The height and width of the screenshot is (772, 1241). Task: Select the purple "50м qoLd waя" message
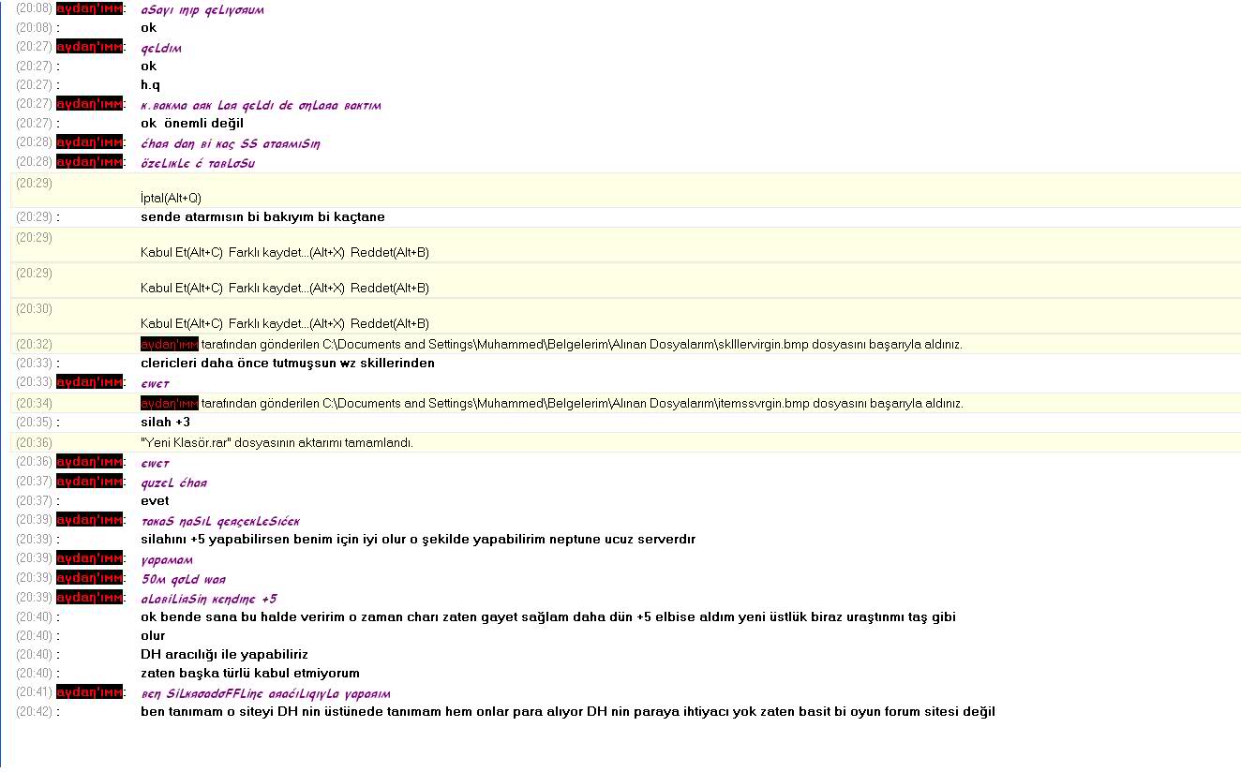183,579
